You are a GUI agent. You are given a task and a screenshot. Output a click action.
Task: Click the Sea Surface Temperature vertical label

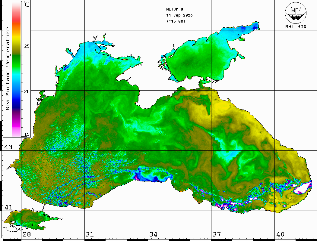[x=8, y=69]
